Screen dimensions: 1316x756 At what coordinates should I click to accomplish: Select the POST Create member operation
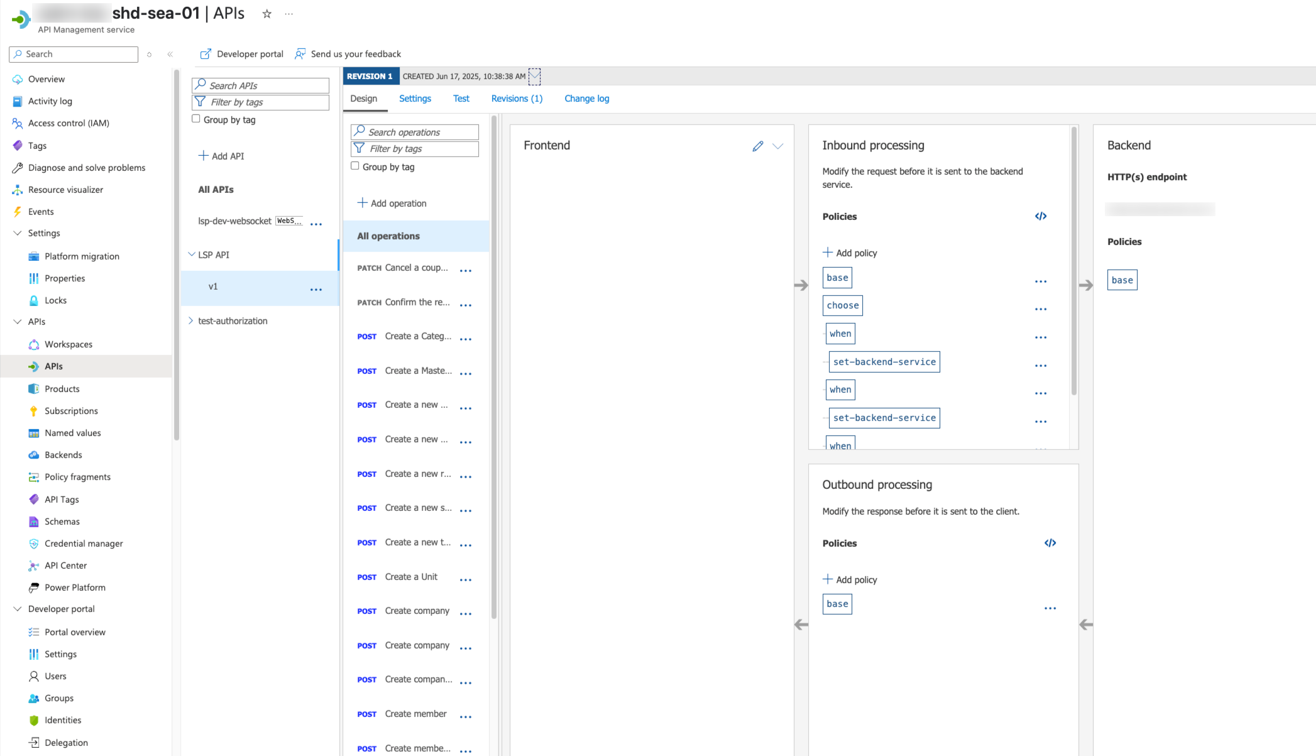point(415,714)
